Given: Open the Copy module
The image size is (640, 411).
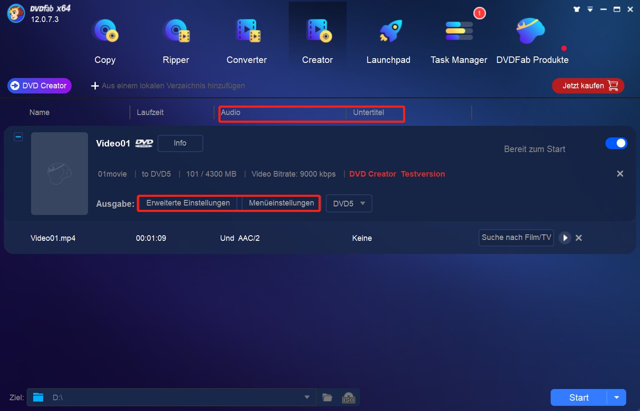Looking at the screenshot, I should [x=105, y=41].
